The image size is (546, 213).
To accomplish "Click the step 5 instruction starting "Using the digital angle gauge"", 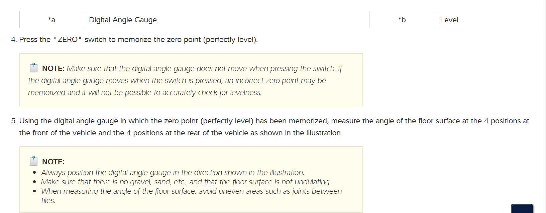I will coord(181,121).
